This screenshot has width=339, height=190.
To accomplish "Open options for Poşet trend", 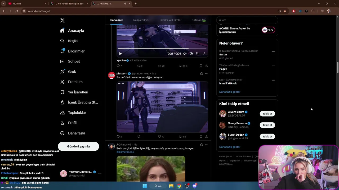I will pos(273,66).
